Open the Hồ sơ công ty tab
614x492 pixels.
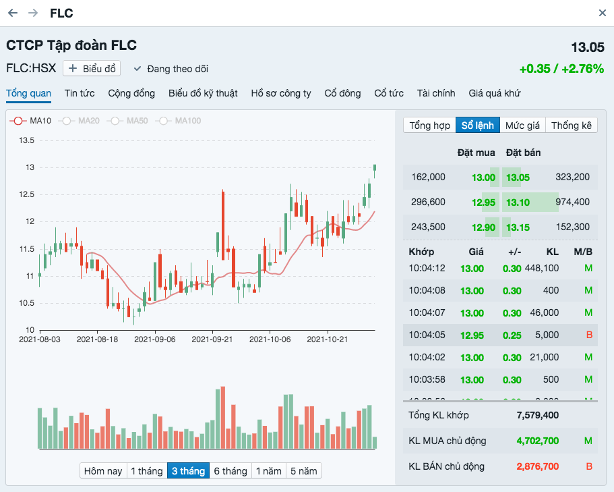281,93
